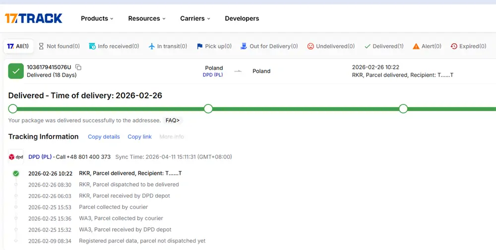Click the green delivered checkmark badge
496x250 pixels.
tap(16, 71)
